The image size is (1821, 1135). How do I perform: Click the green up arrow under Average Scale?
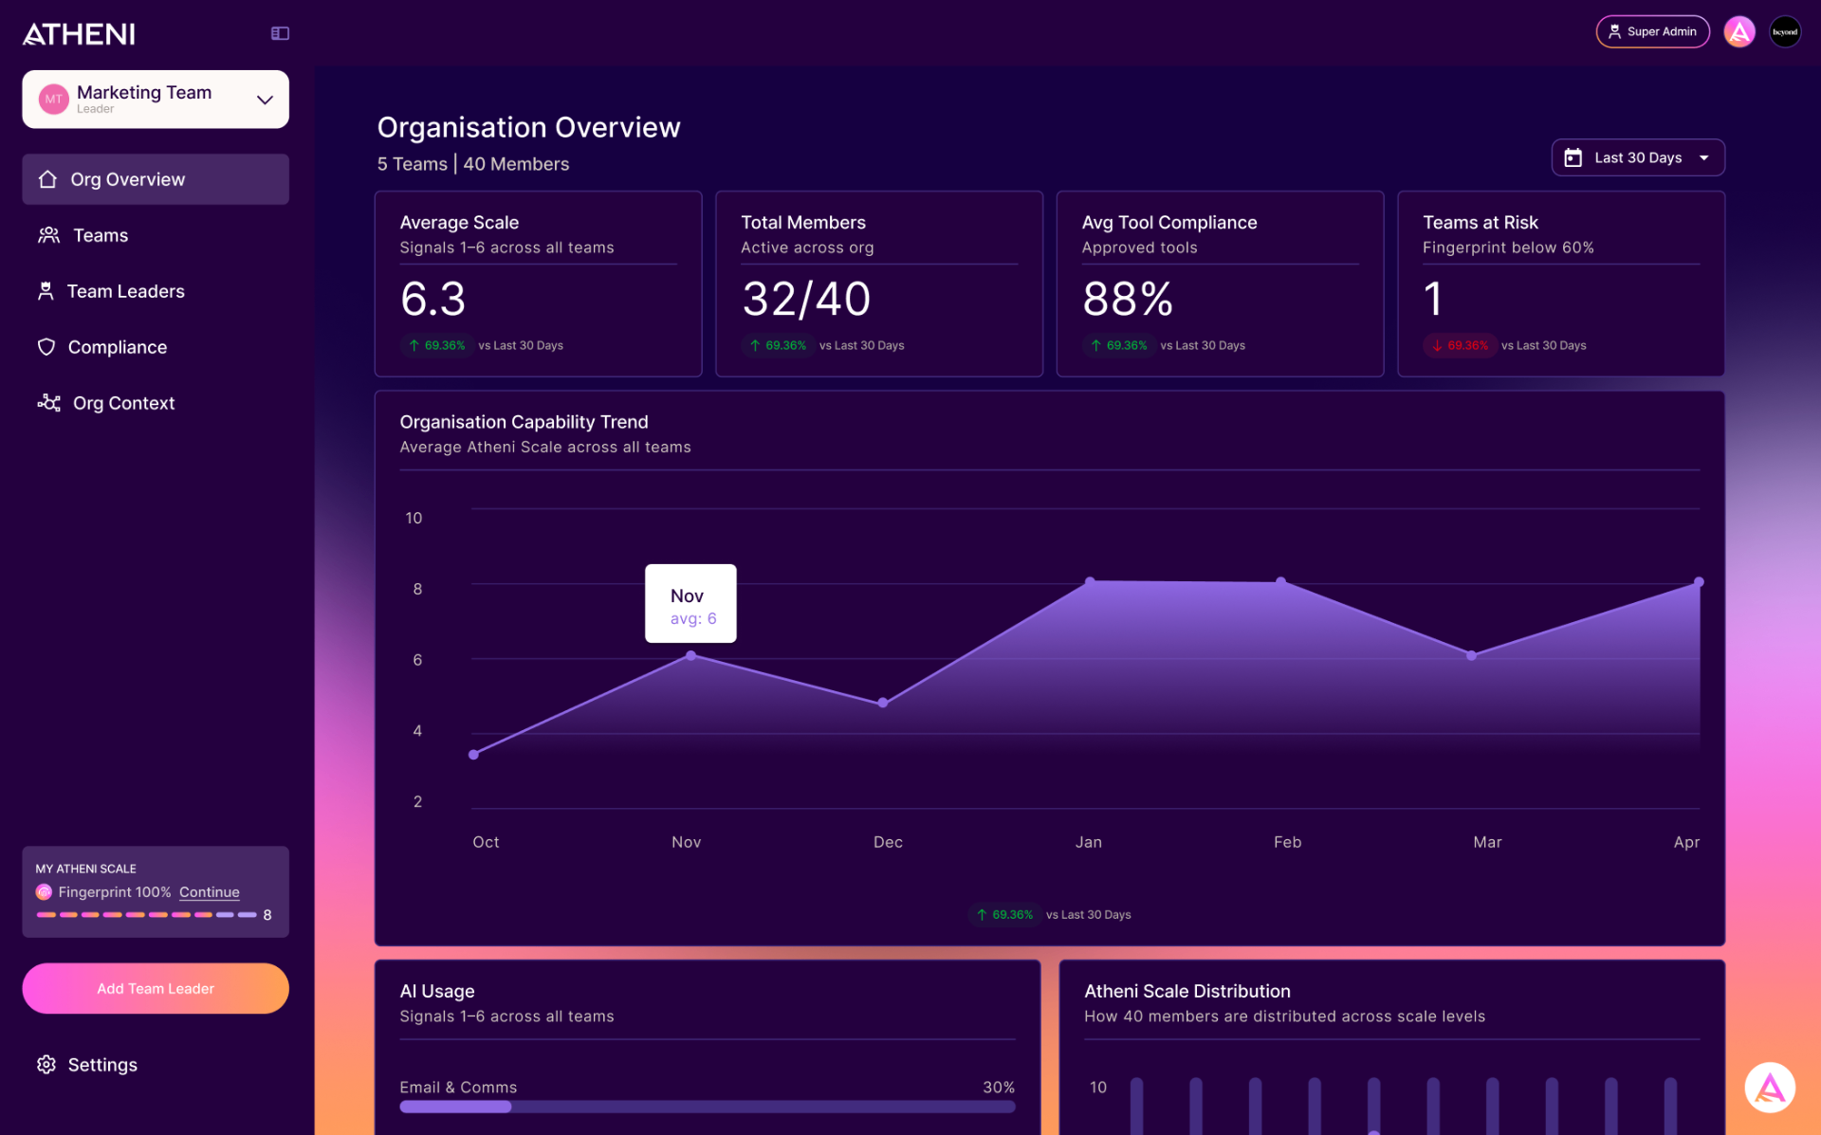pos(414,345)
